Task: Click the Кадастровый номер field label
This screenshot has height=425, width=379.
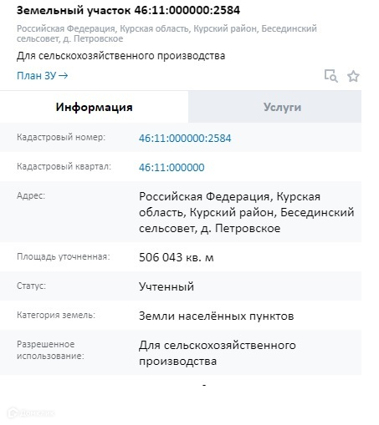Action: pyautogui.click(x=61, y=137)
